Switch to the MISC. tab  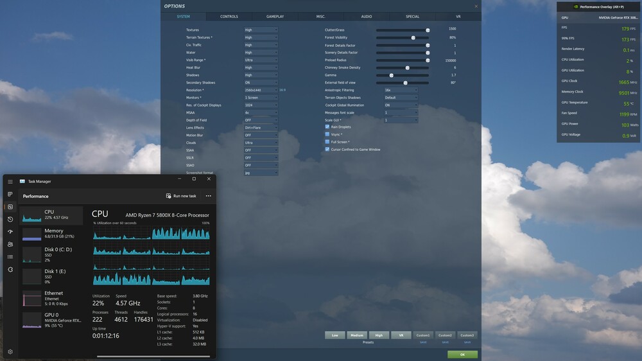pos(320,17)
